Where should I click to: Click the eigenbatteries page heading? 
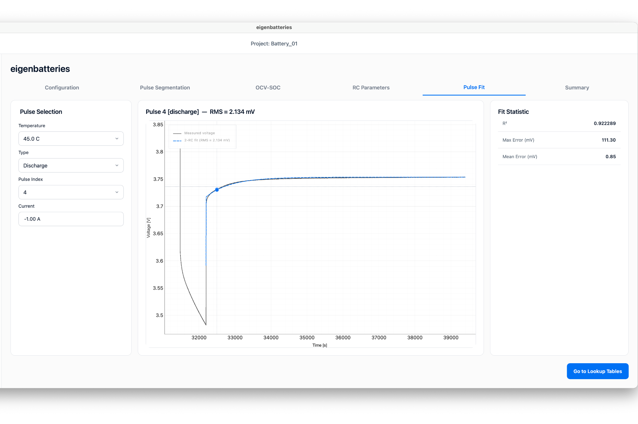click(40, 69)
